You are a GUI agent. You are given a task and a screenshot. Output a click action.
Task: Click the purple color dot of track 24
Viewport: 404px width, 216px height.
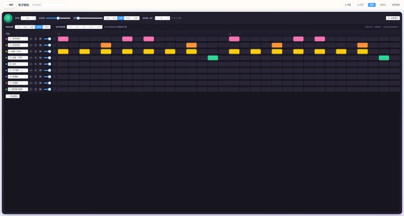pos(7,77)
